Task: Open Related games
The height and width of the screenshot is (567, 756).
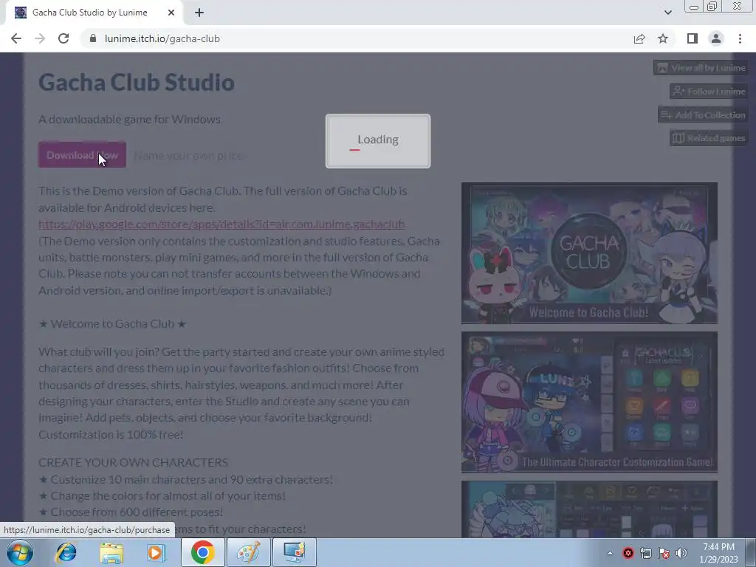Action: click(x=709, y=138)
